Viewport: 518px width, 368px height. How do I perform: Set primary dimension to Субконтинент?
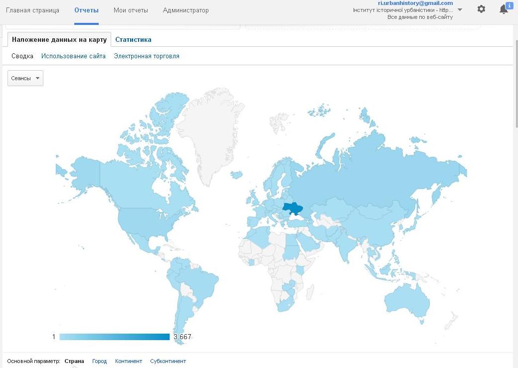point(168,361)
